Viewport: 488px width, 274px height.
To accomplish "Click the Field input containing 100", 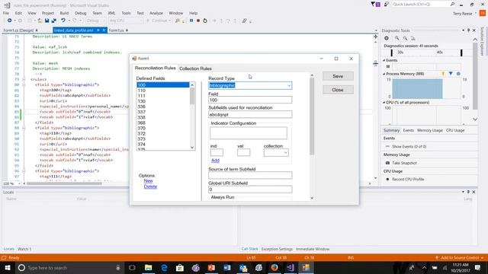I will pos(250,100).
